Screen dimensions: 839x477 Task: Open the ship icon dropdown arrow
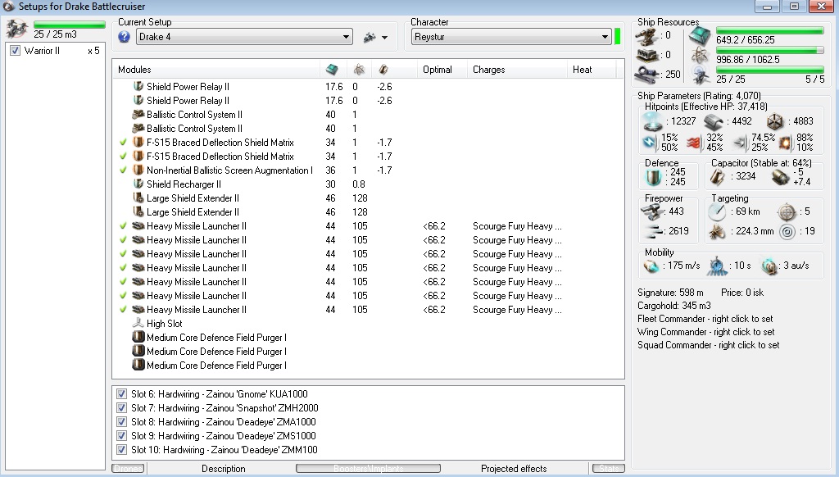point(384,38)
